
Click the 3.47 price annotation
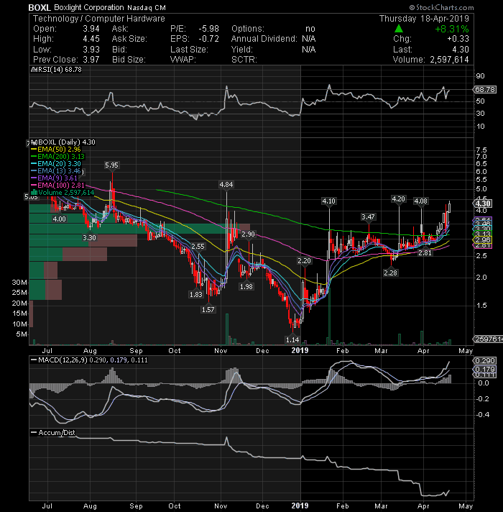[x=368, y=216]
